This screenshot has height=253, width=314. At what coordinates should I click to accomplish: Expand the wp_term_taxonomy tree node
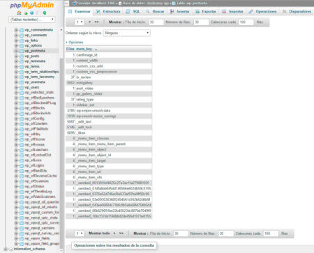tap(16, 77)
